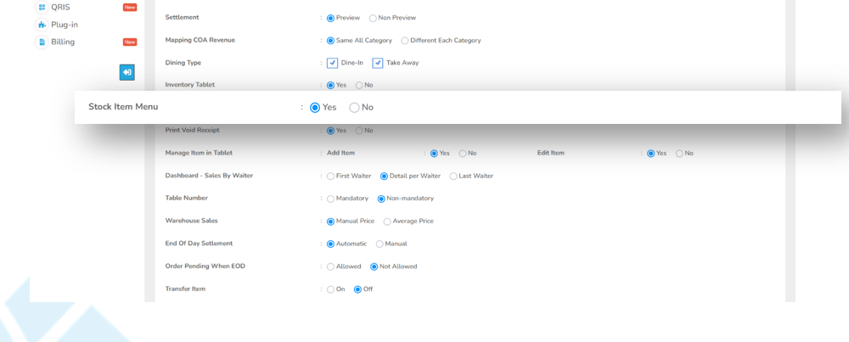The width and height of the screenshot is (849, 342).
Task: Click the Plug-in sidebar icon
Action: pos(42,25)
